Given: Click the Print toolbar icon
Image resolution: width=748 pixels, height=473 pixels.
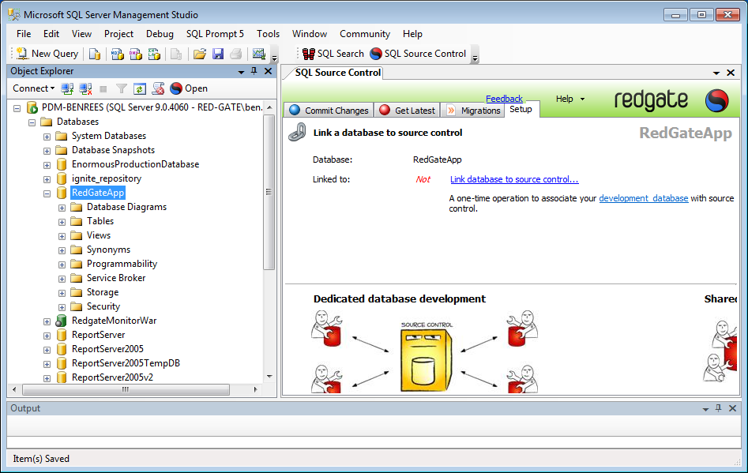Looking at the screenshot, I should click(x=235, y=54).
